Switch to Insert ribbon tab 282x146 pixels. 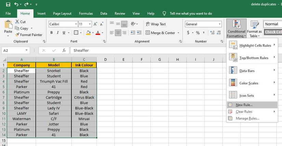[x=41, y=13]
